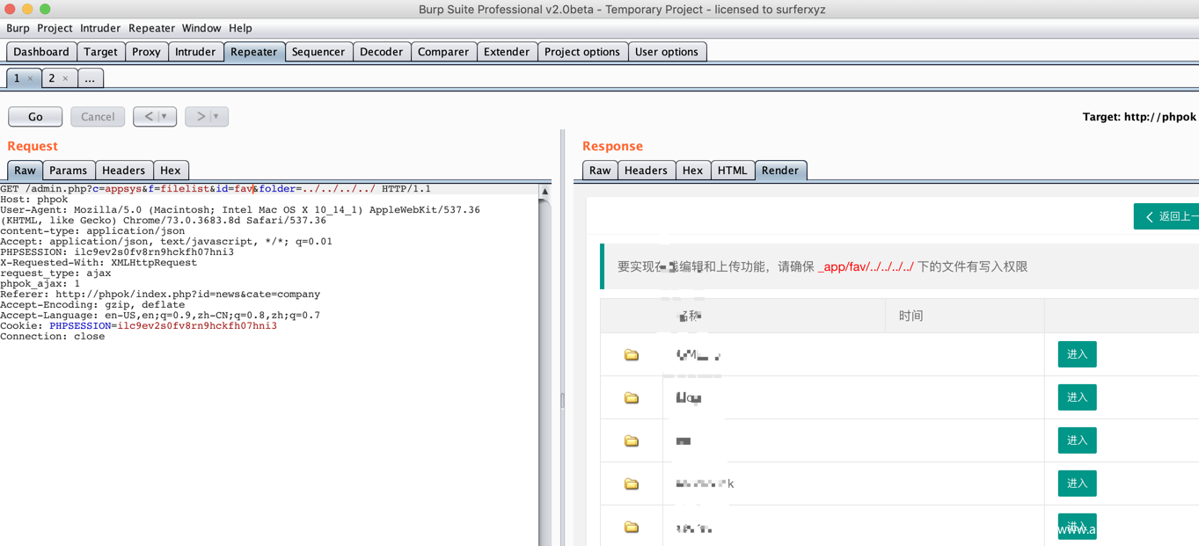Image resolution: width=1199 pixels, height=546 pixels.
Task: Select the Response Render tab
Action: tap(780, 171)
